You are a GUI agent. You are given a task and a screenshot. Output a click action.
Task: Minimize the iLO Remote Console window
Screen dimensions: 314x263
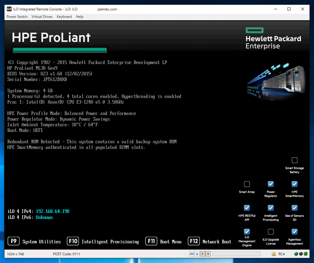(x=276, y=9)
